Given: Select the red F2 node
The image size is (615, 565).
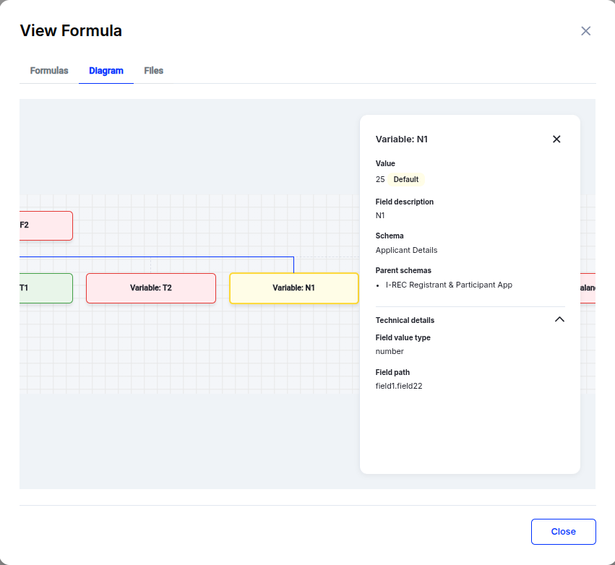Looking at the screenshot, I should click(x=46, y=225).
